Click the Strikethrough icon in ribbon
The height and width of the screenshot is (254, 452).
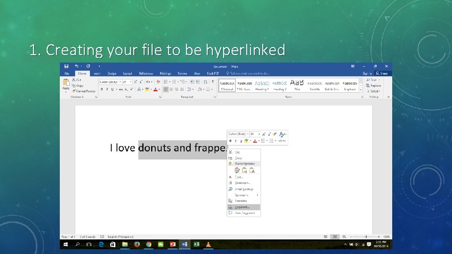point(121,89)
